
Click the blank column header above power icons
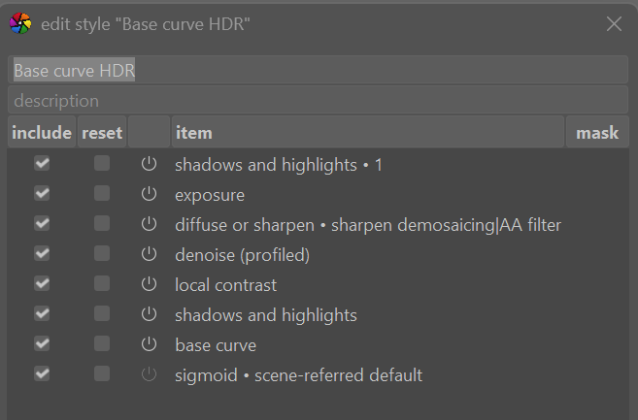coord(149,132)
